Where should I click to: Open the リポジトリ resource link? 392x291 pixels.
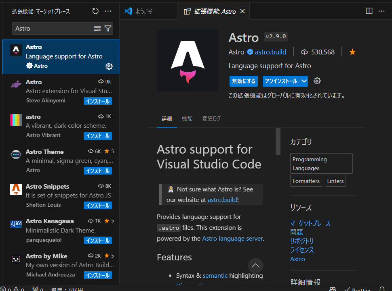coord(302,241)
